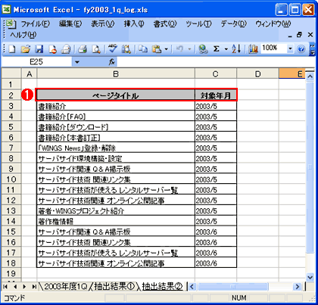The width and height of the screenshot is (318, 305).
Task: Select row 10 header
Action: click(x=11, y=179)
